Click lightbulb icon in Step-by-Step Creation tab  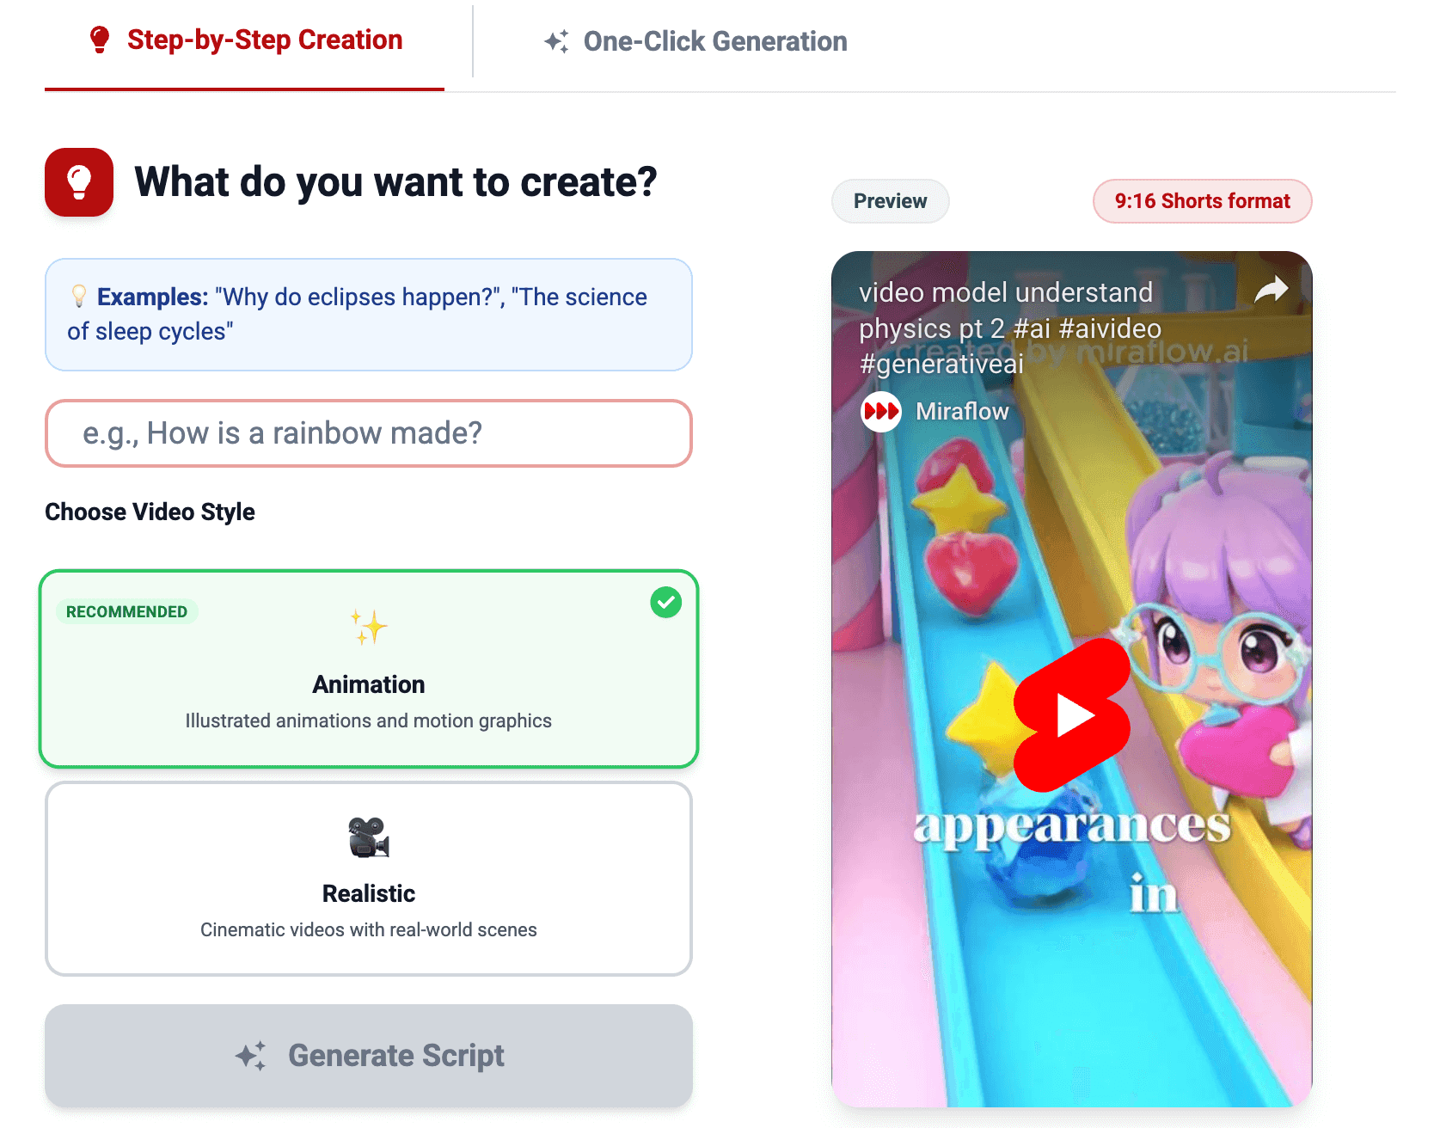point(100,40)
